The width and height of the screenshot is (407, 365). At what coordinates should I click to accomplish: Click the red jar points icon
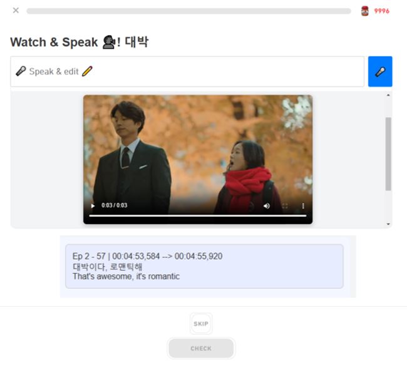(x=365, y=11)
